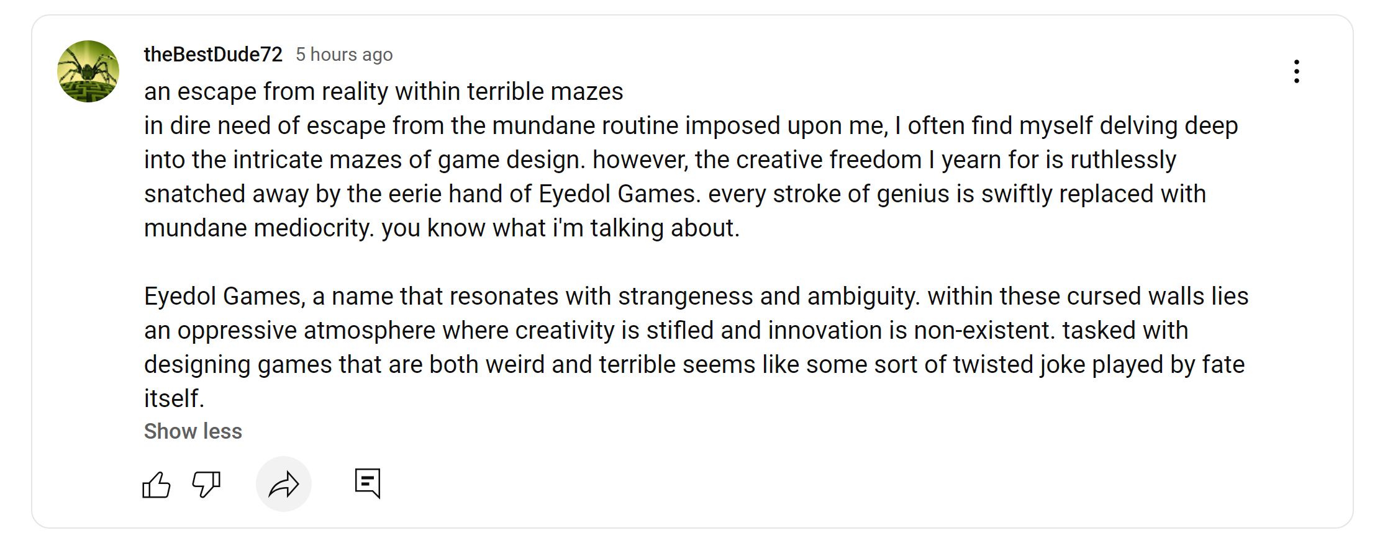Collapse the comment with Show less
Viewport: 1380px width, 551px height.
pos(193,431)
